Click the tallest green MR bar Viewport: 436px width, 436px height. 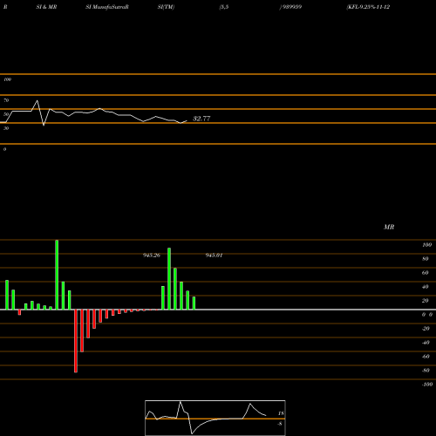tap(57, 275)
